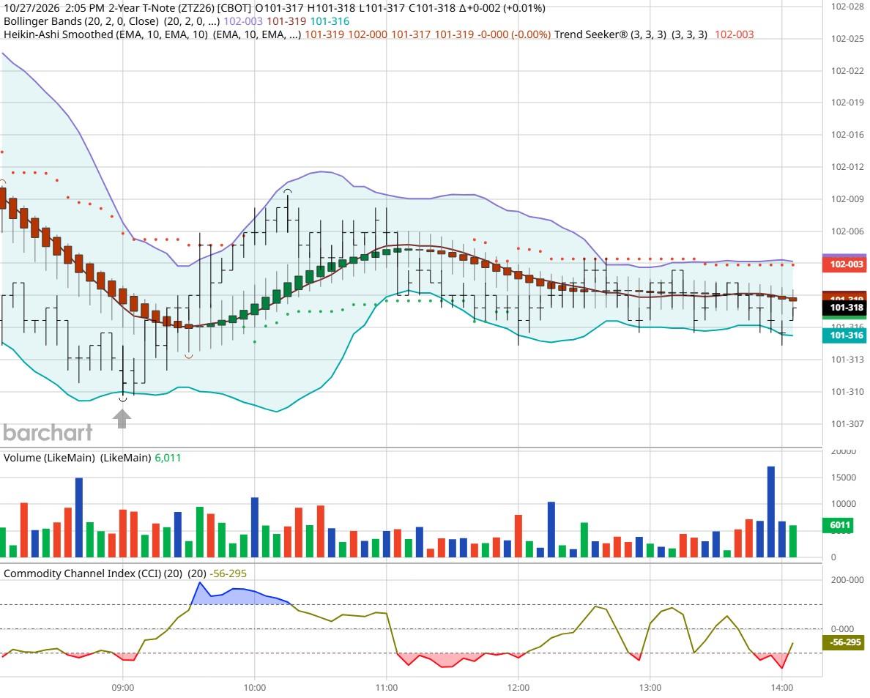Click the 0-000 CCI axis label

coord(842,629)
